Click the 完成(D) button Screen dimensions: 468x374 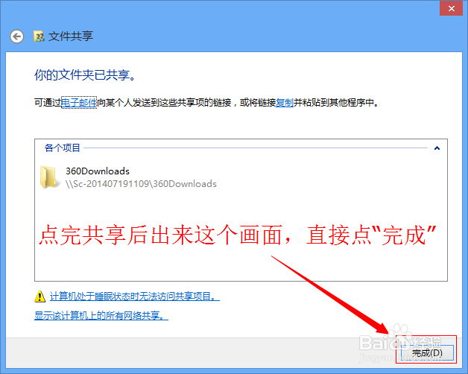427,352
